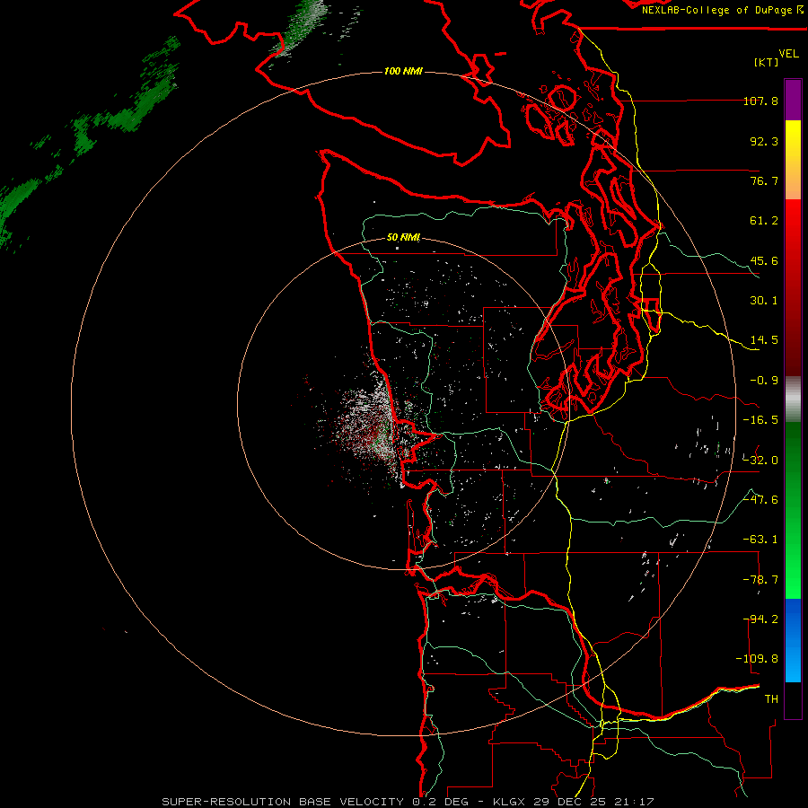Pick the green segment of velocity color bar

coord(793,510)
